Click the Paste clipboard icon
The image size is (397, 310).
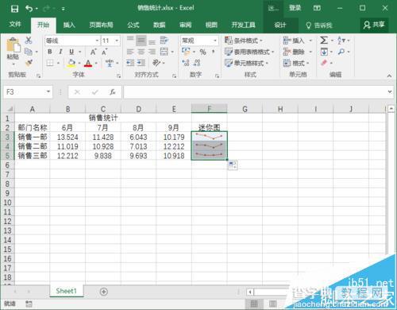pyautogui.click(x=13, y=45)
